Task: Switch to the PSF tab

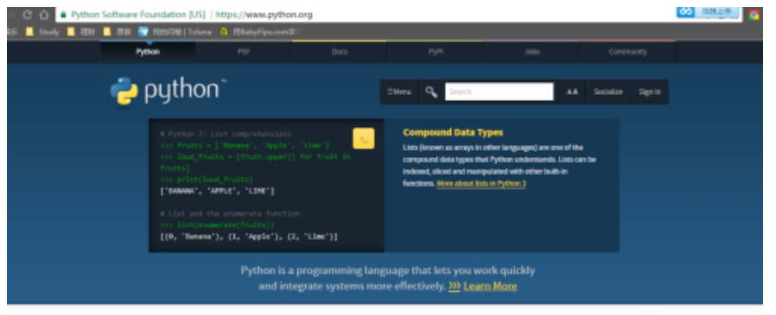Action: coord(244,52)
